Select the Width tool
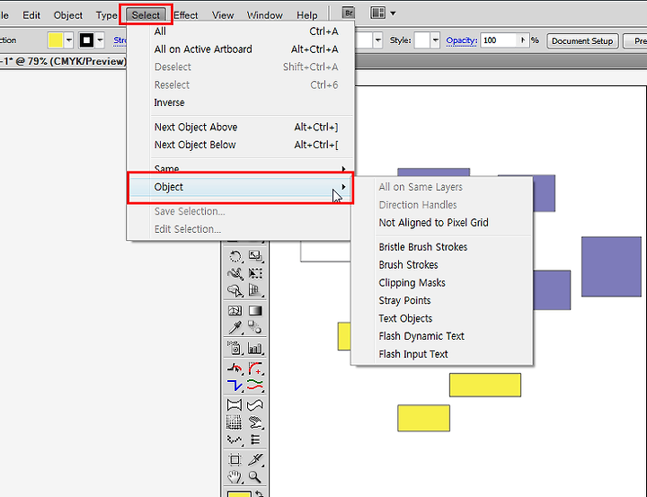The image size is (647, 497). tap(235, 273)
